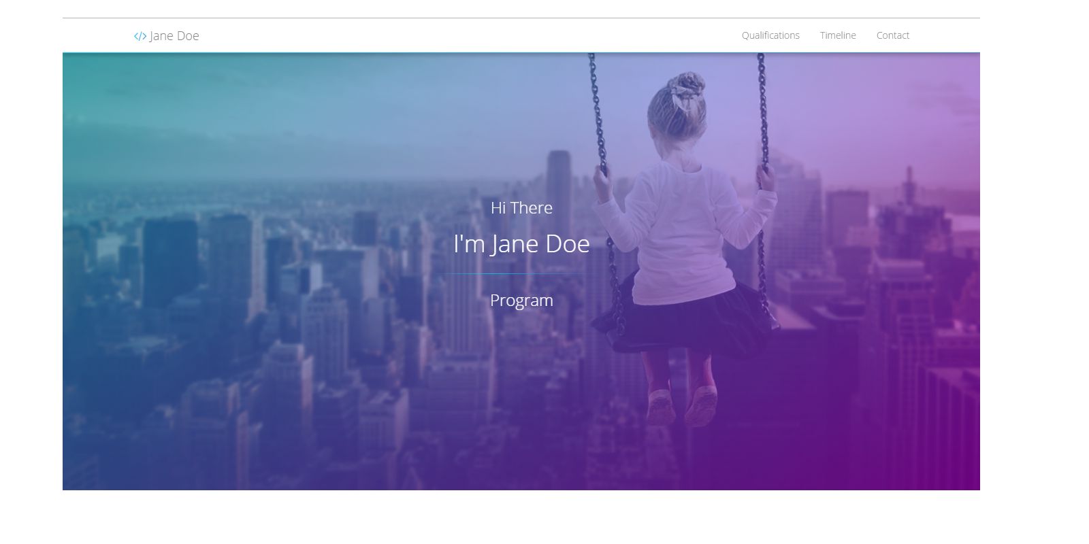
Task: Click the white navbar space between logo and links
Action: pyautogui.click(x=470, y=35)
